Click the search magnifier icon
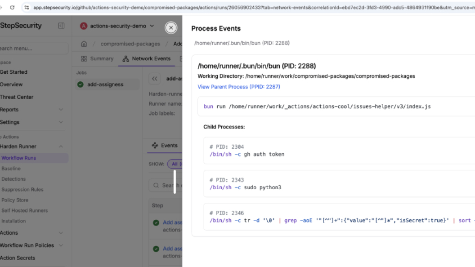The height and width of the screenshot is (267, 475). pyautogui.click(x=156, y=185)
